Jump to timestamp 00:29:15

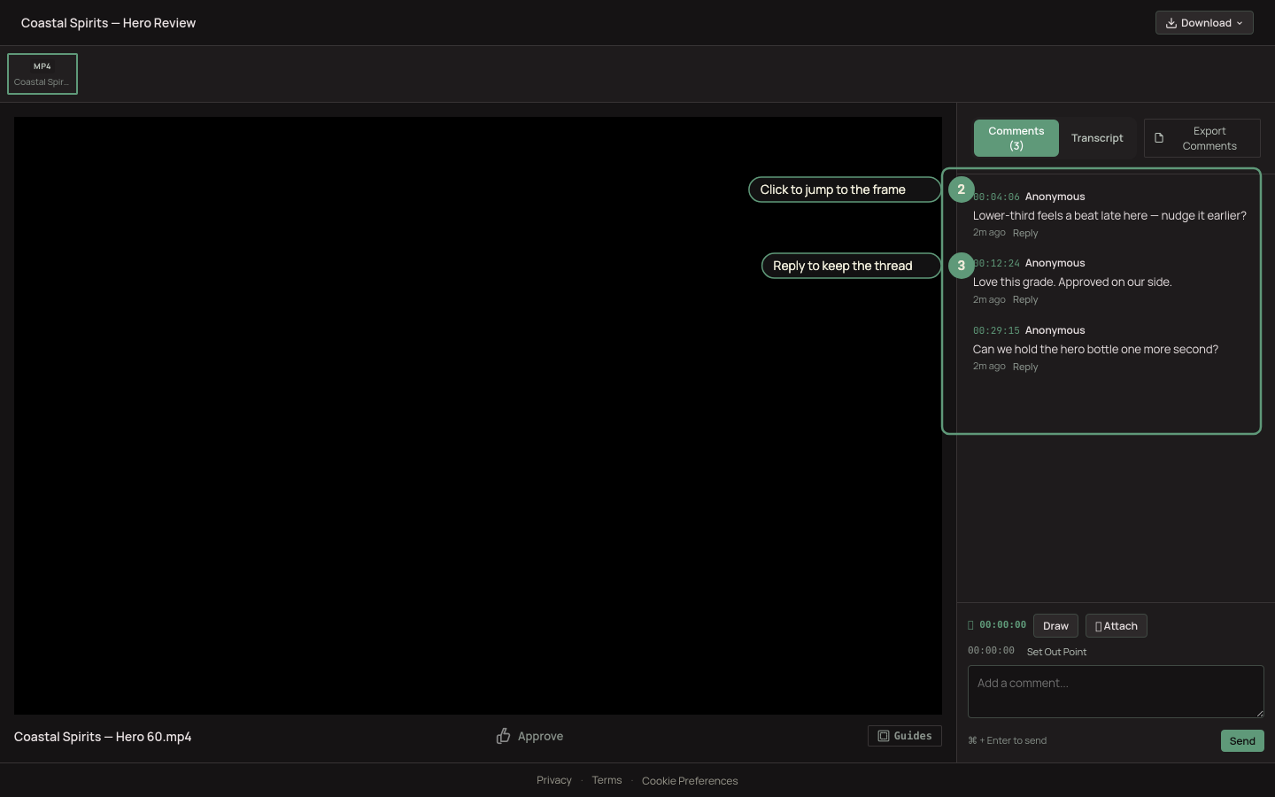click(x=996, y=330)
